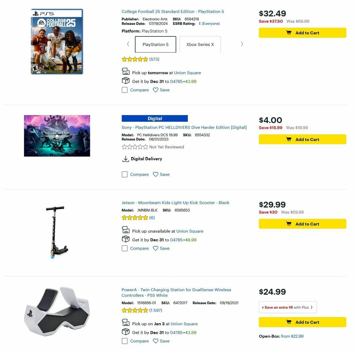Viewport: 355px width, 353px height.
Task: Check the Compare box for the Jetson kick scooter
Action: [x=125, y=248]
